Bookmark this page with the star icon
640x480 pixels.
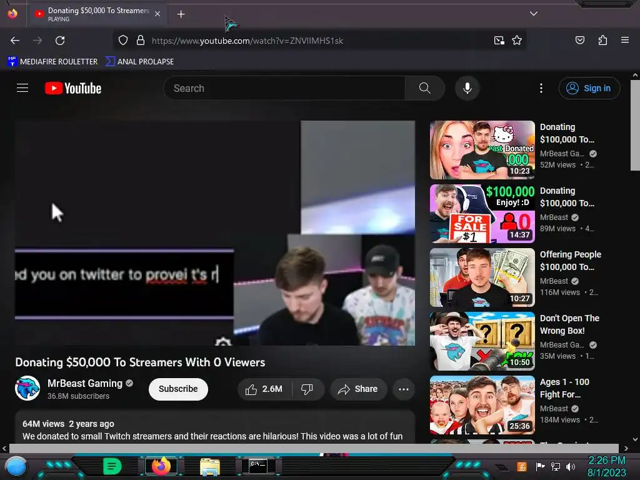[x=517, y=40]
